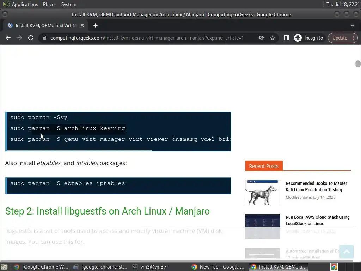Click the 'Modified date: July 14, 2023' text
The width and height of the screenshot is (361, 271).
pos(310,197)
